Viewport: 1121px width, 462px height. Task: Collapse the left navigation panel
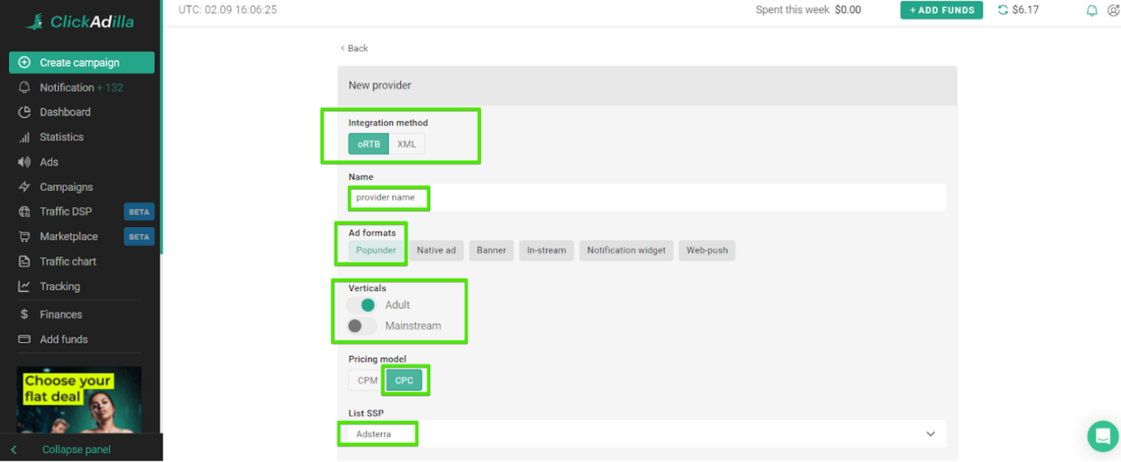[x=76, y=449]
